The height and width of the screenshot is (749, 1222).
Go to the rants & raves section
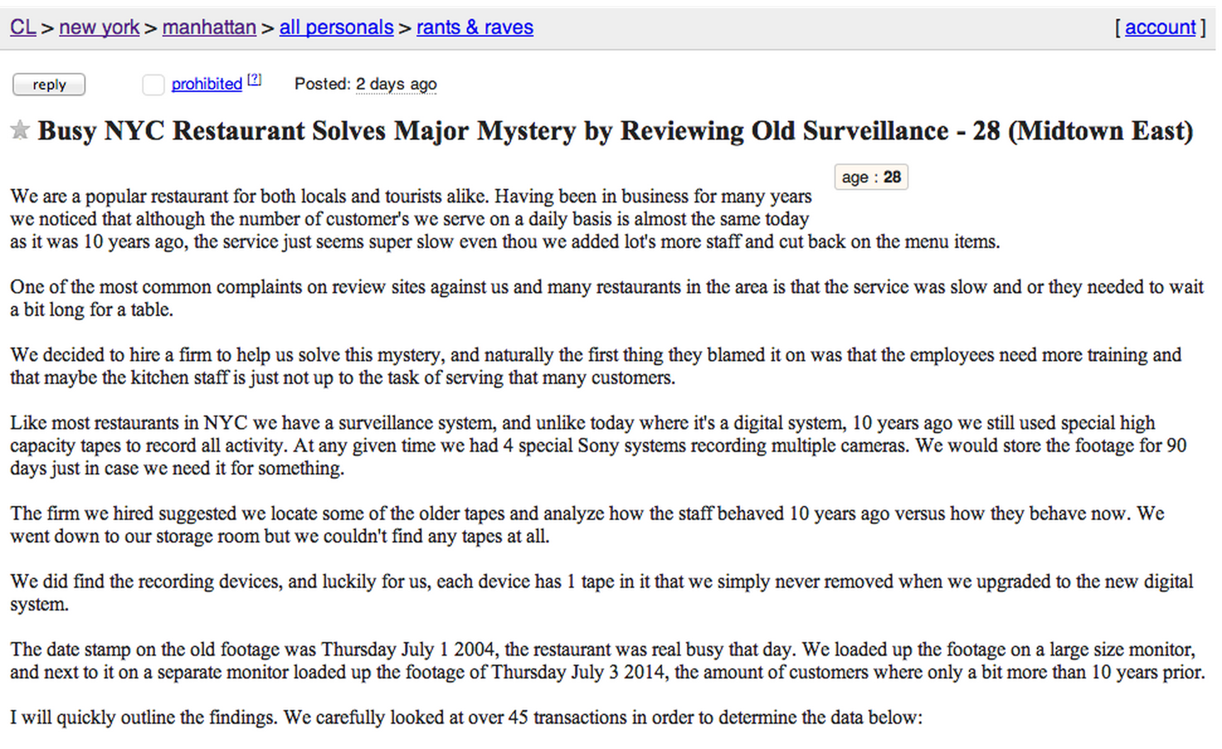point(474,27)
